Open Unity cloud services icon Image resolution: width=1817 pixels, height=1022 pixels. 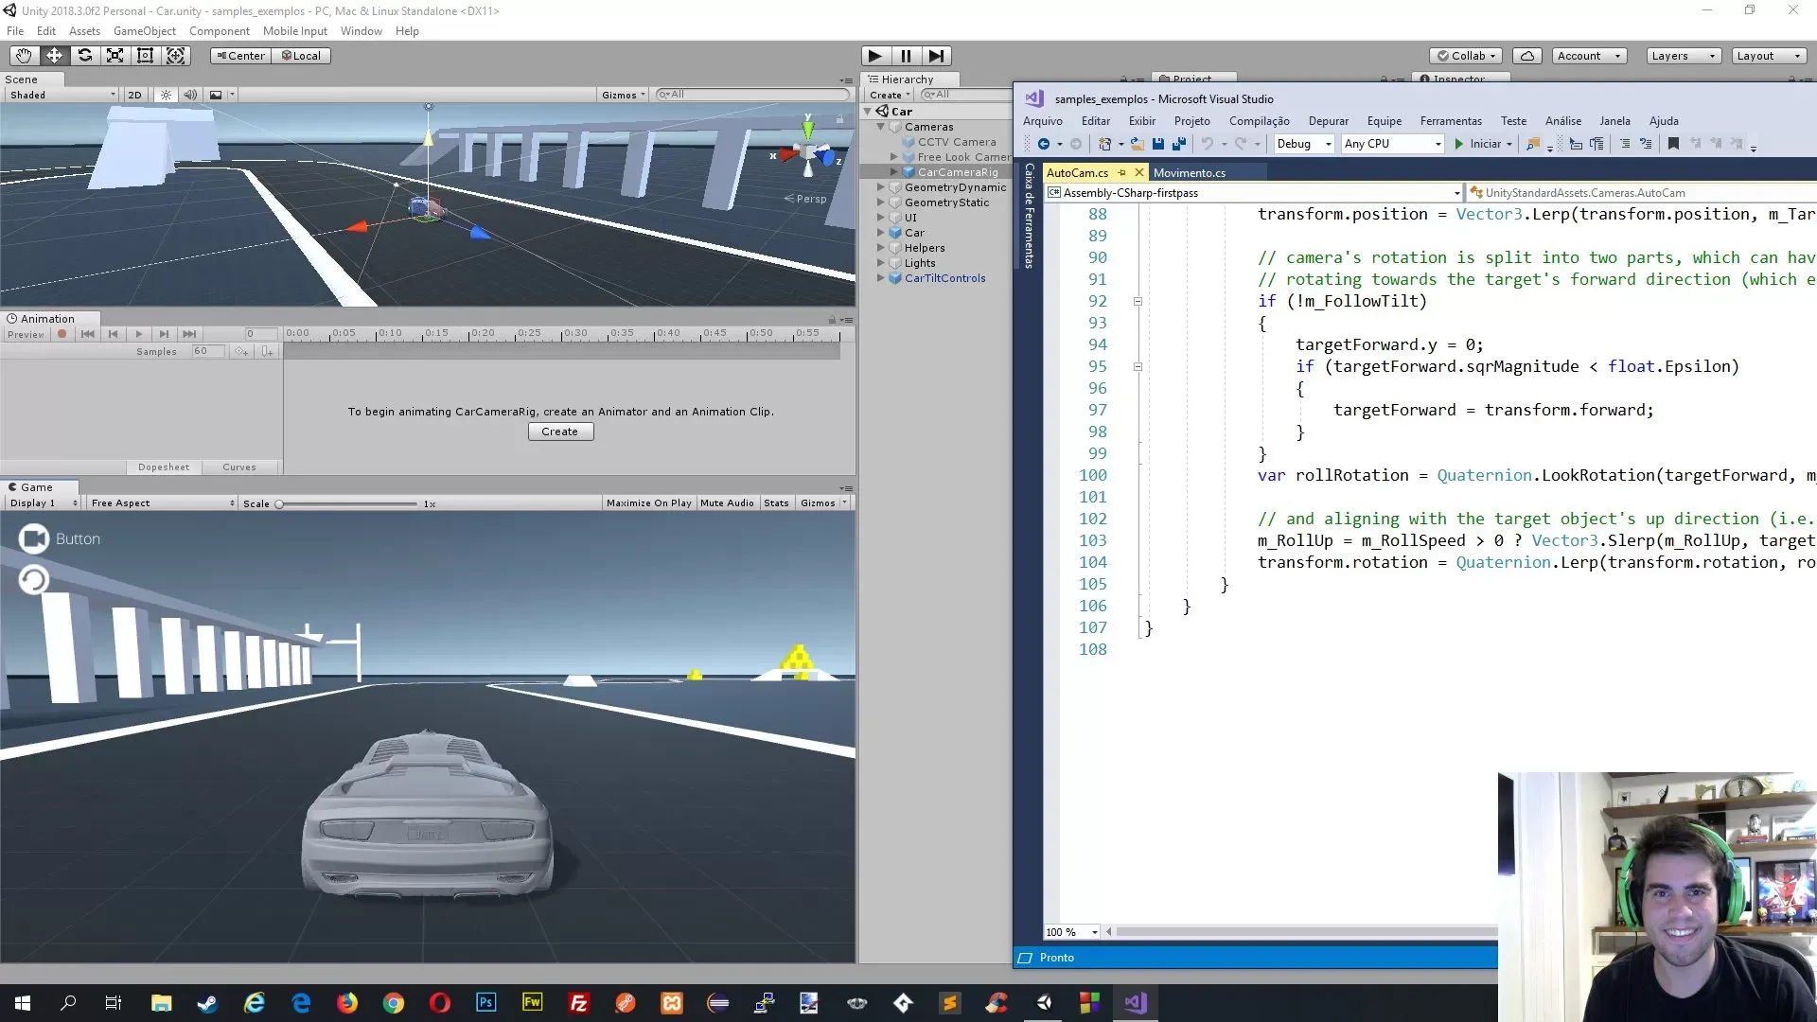tap(1526, 56)
